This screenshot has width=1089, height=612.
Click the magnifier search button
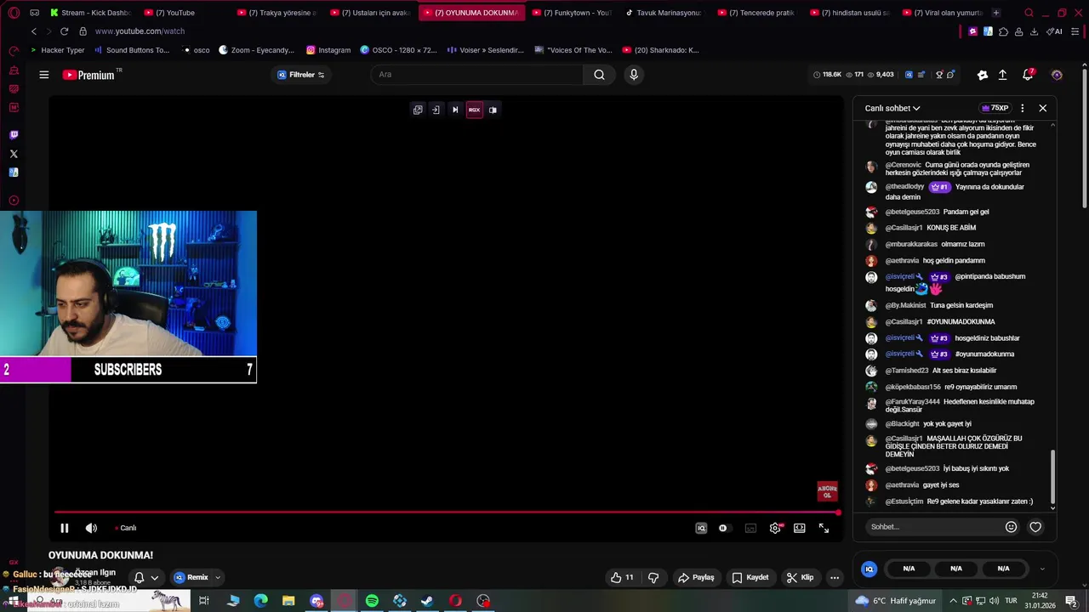[599, 75]
